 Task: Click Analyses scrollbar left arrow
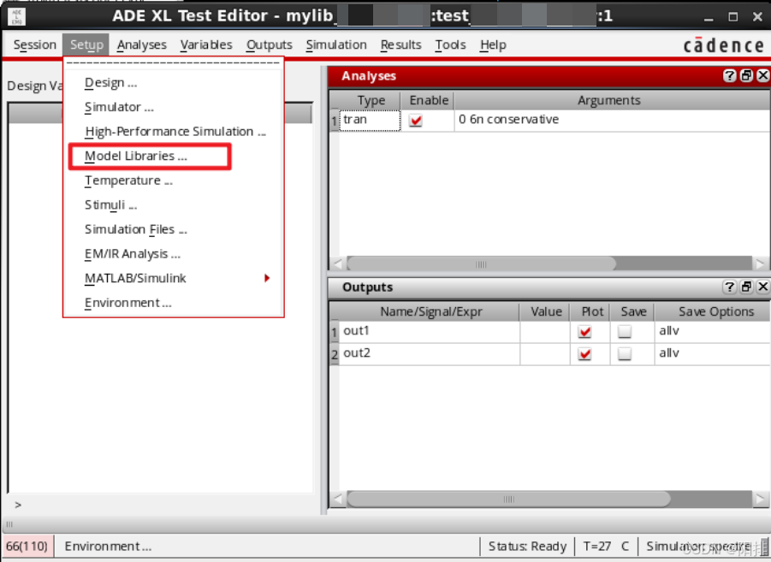point(337,264)
